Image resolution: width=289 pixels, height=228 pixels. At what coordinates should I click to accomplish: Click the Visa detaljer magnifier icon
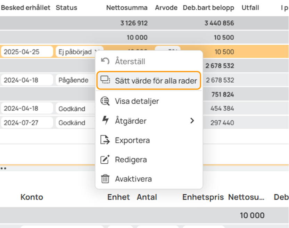[105, 101]
